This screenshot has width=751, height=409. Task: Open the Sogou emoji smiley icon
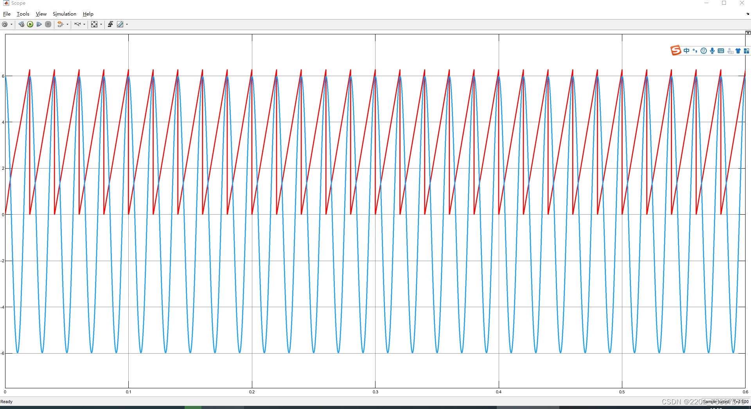703,51
